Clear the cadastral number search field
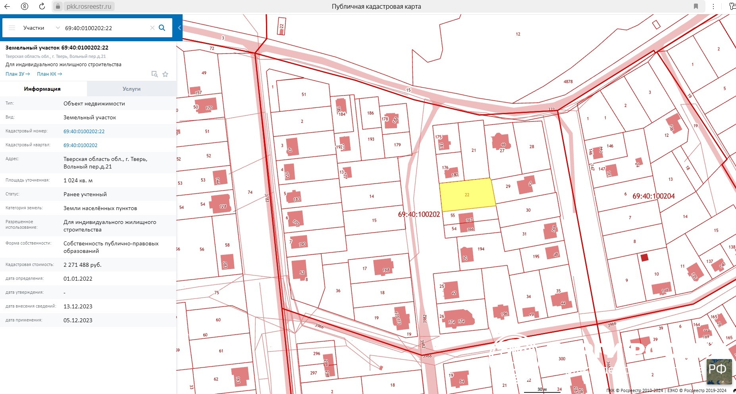 point(152,28)
